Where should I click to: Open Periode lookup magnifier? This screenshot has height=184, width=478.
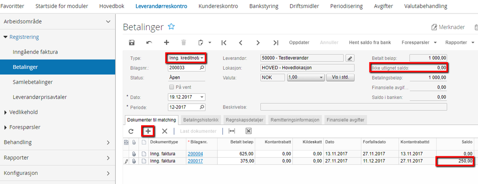(202, 107)
